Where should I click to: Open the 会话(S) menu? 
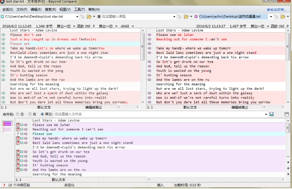pyautogui.click(x=8, y=10)
